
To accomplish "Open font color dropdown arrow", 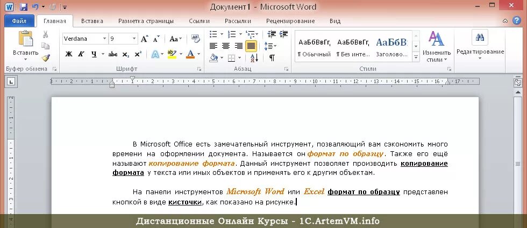I will click(x=198, y=54).
